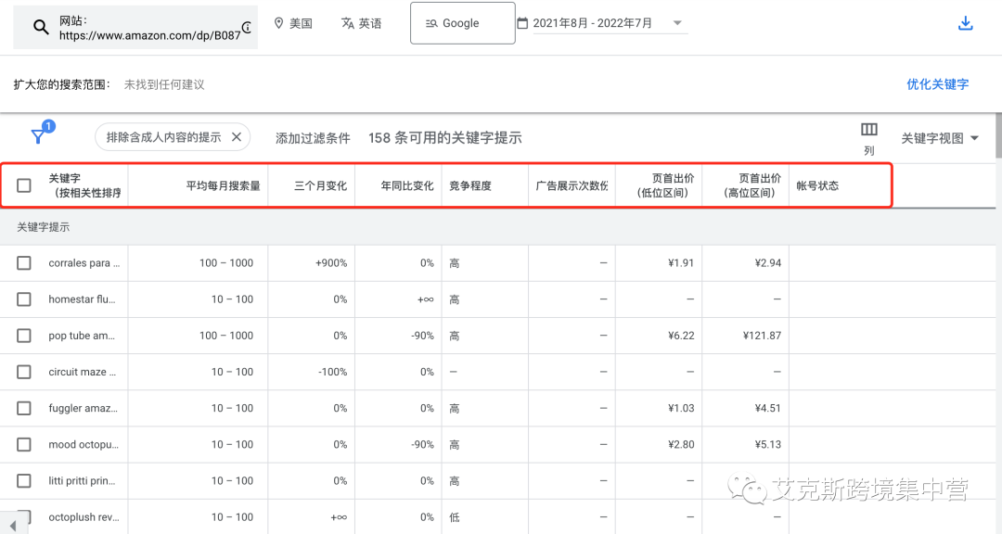The height and width of the screenshot is (534, 1002).
Task: Click the 优化关键字 link
Action: click(x=937, y=84)
